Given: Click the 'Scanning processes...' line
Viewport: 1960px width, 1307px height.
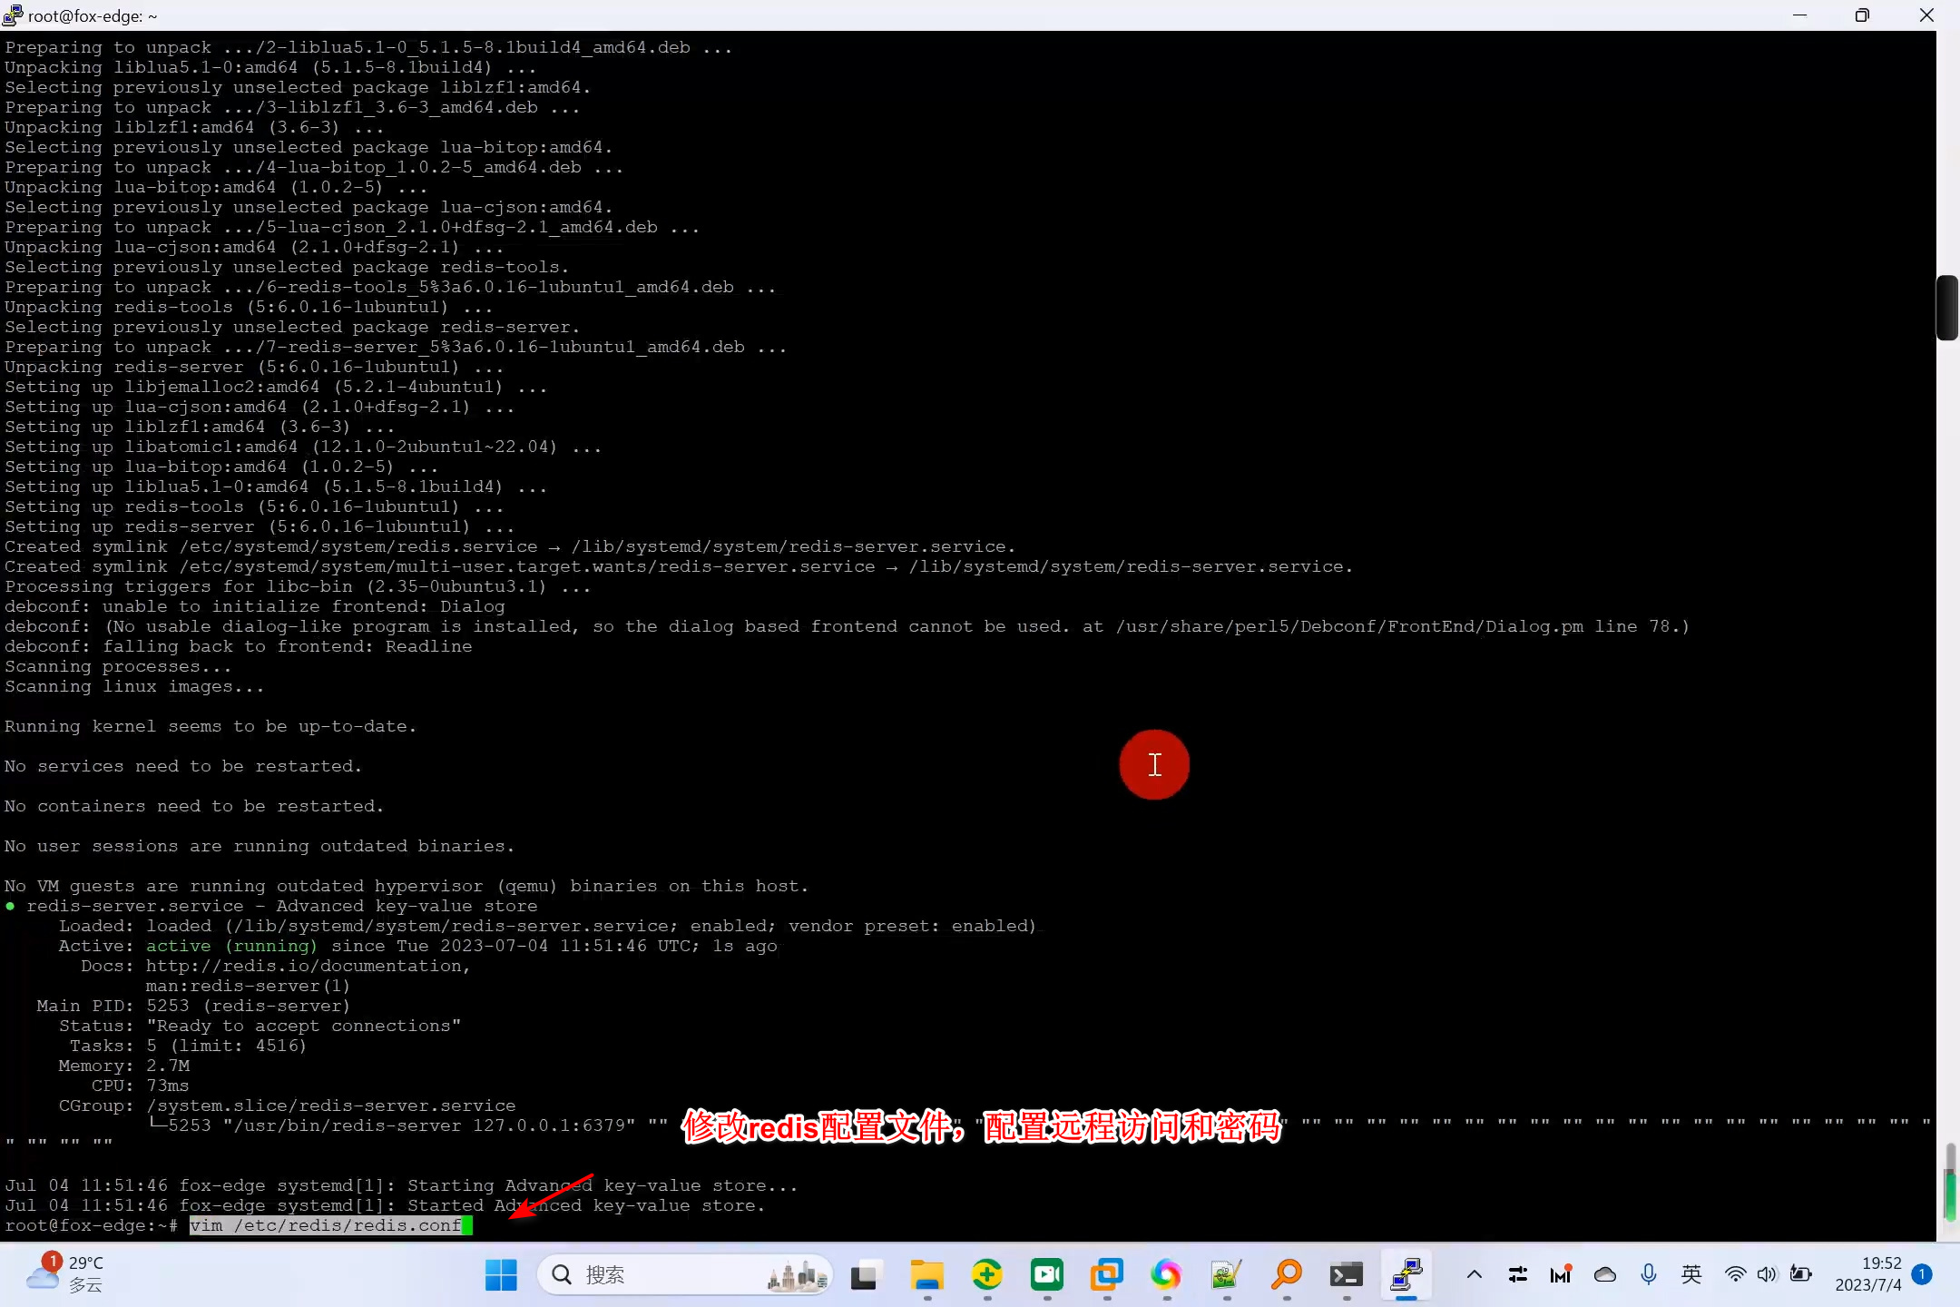Looking at the screenshot, I should tap(118, 666).
